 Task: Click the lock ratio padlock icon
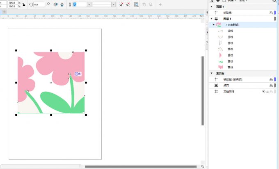click(x=23, y=5)
